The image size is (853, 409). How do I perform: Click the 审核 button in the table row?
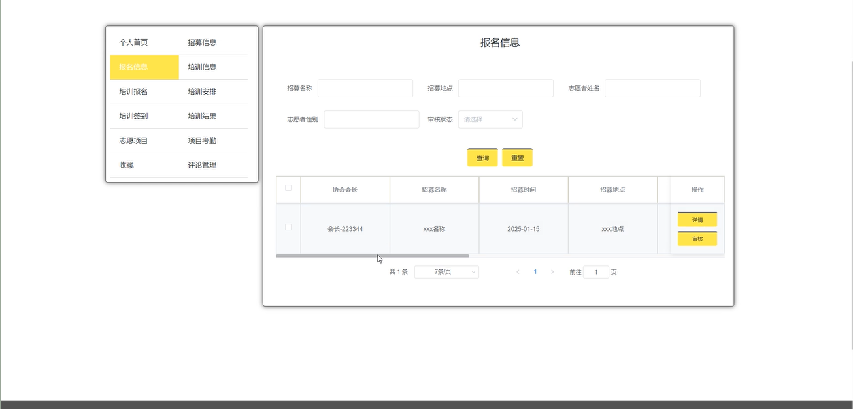coord(697,239)
